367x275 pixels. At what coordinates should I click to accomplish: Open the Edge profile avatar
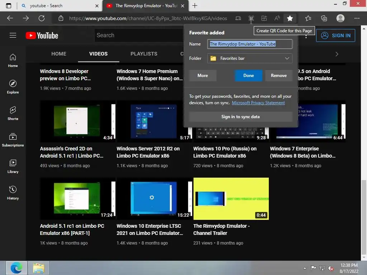tap(340, 18)
